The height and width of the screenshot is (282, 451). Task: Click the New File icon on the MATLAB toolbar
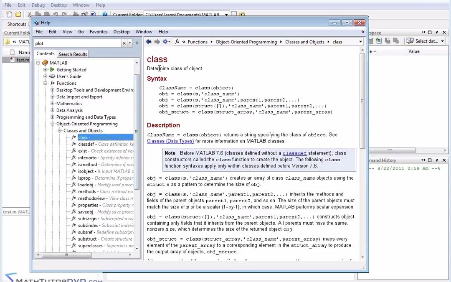tap(9, 14)
